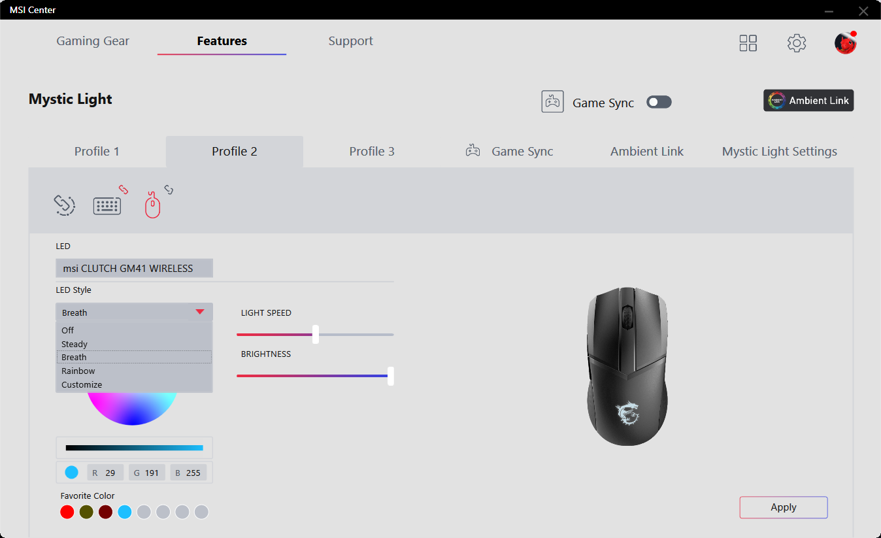Screen dimensions: 881x538
Task: Select the keyboard device icon
Action: [x=107, y=206]
